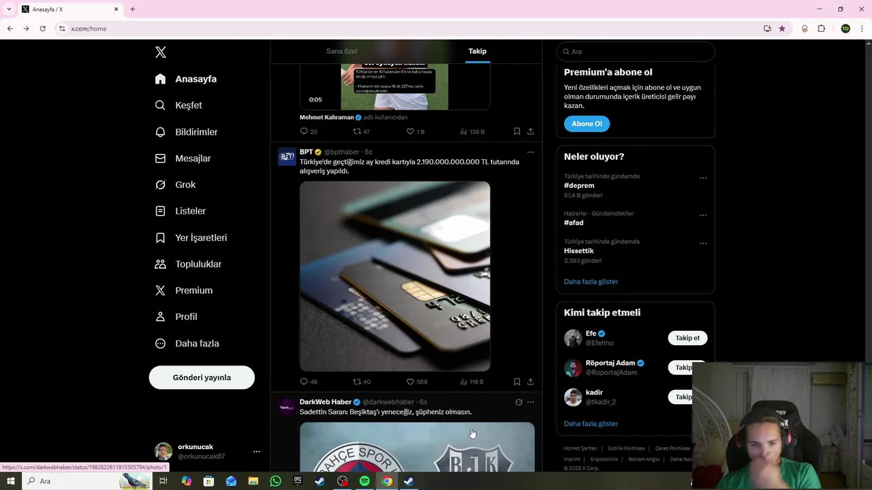Repost the Mehmet Kahraman video post
This screenshot has height=490, width=872.
click(x=357, y=131)
